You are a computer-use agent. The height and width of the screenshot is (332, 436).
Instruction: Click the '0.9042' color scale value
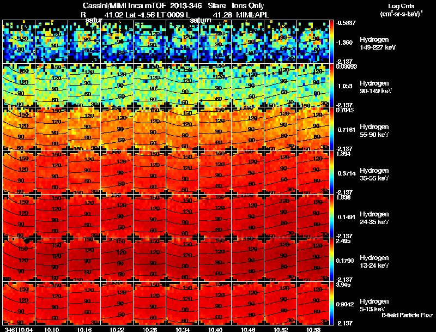click(345, 305)
